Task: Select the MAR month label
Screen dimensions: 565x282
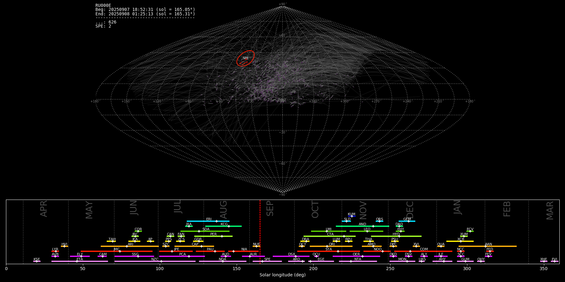Action: [550, 210]
